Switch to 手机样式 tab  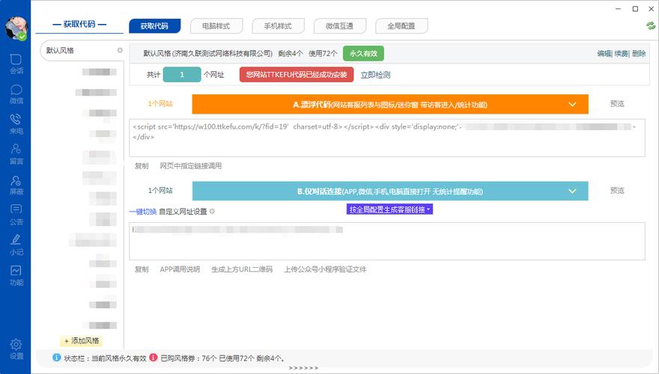[x=278, y=26]
